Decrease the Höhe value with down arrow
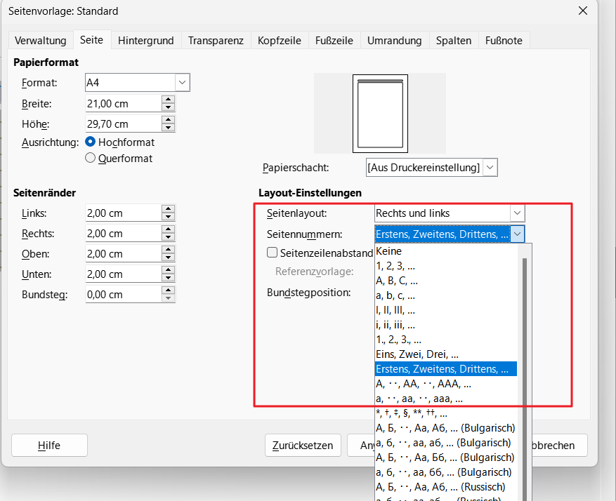This screenshot has height=501, width=616. 168,128
